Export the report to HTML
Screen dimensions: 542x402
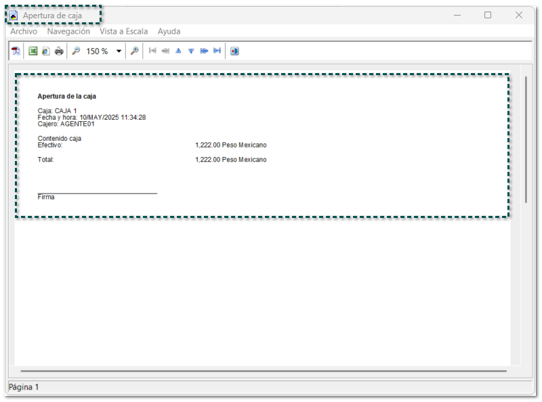[45, 51]
